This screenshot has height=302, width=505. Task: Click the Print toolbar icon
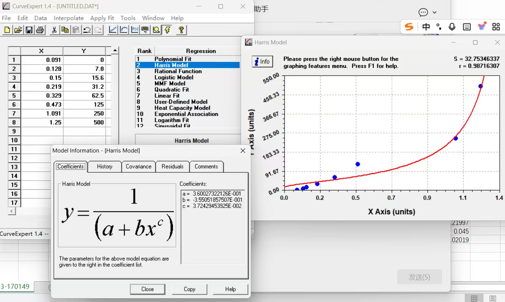click(40, 30)
